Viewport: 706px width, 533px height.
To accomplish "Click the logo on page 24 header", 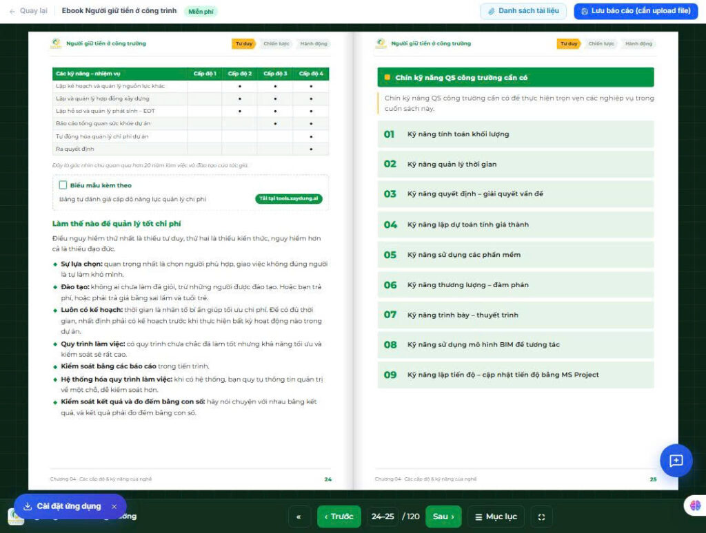I will coord(56,43).
